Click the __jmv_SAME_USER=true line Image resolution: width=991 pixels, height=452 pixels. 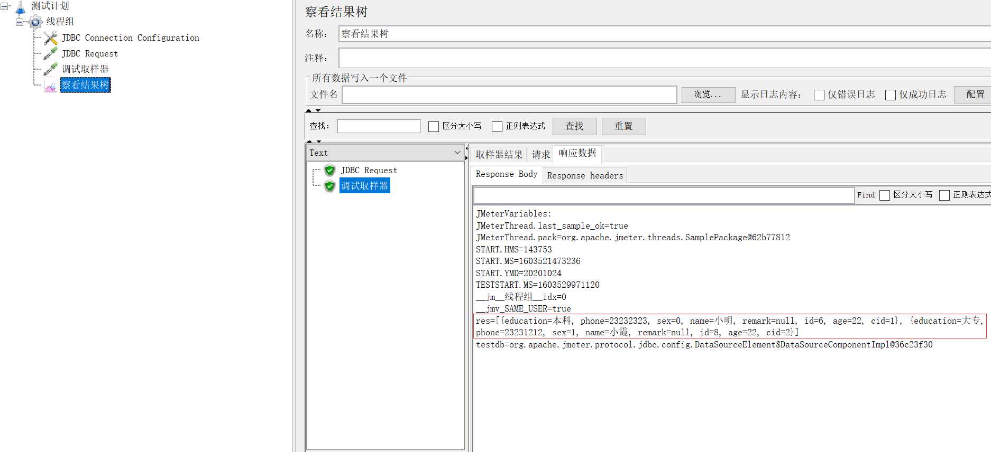coord(523,309)
